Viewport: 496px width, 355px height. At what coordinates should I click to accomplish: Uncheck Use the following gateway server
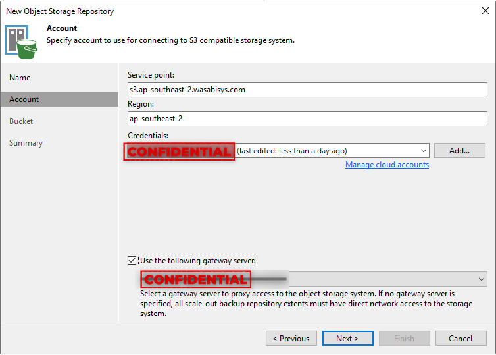pyautogui.click(x=133, y=261)
